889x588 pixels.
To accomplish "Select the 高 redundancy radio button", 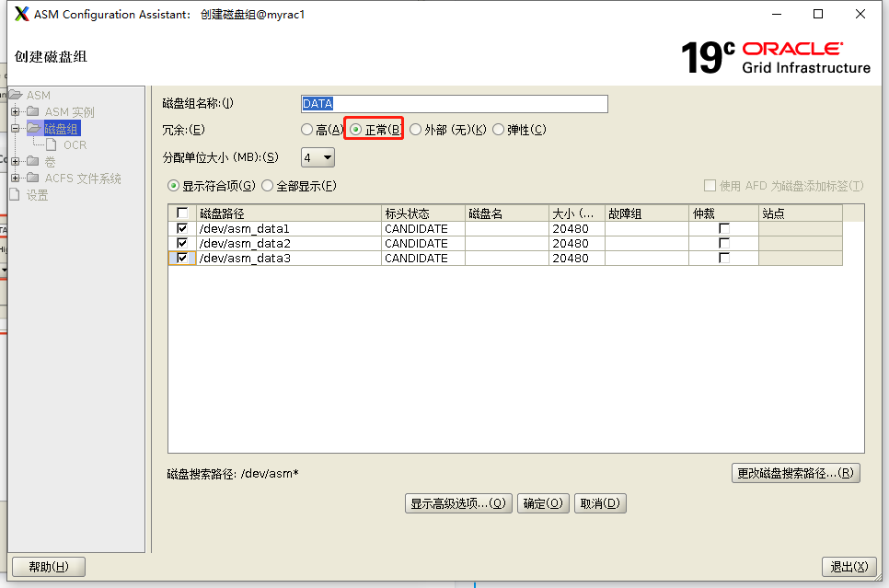I will [306, 129].
